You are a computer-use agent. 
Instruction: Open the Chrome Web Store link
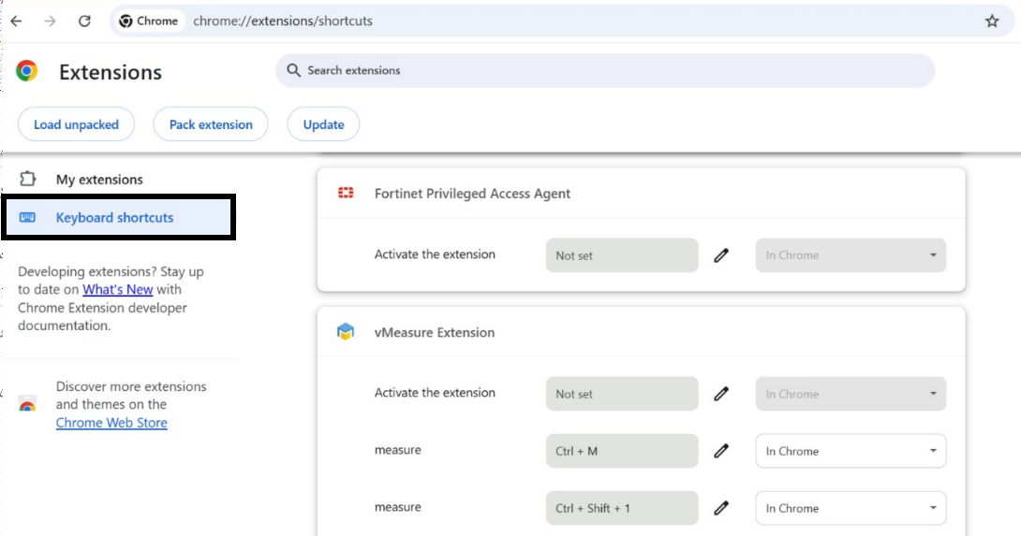[111, 423]
